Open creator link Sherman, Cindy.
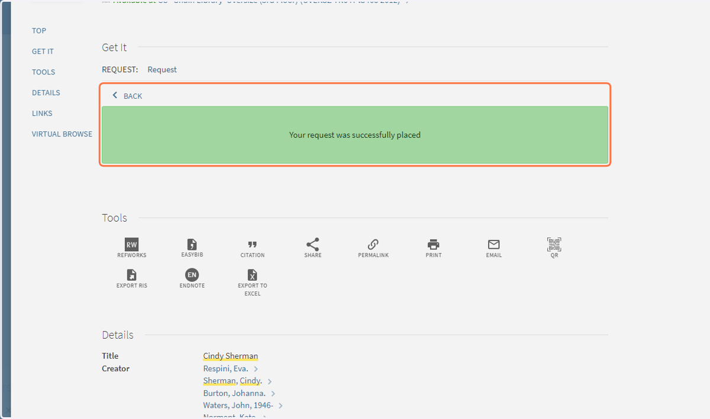The width and height of the screenshot is (710, 419). pyautogui.click(x=233, y=381)
